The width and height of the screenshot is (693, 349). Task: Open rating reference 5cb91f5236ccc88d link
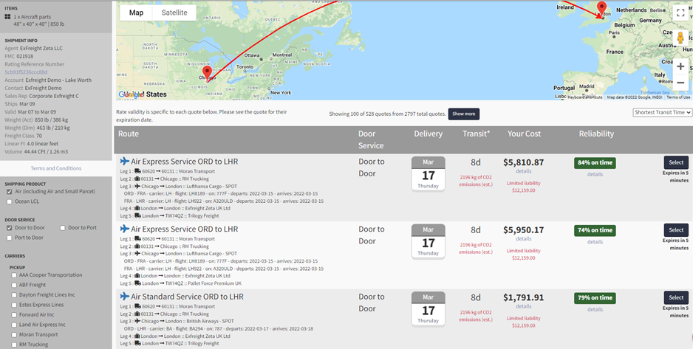coord(26,72)
